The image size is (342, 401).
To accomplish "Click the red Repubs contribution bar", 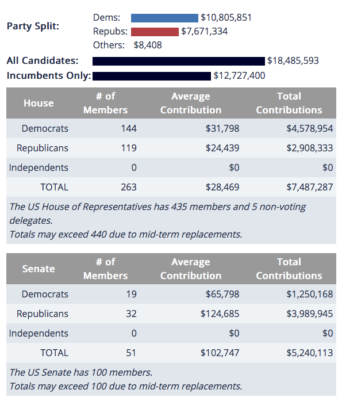I will point(155,32).
